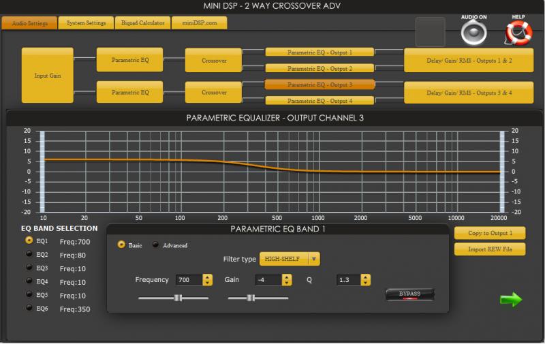
Task: Open the upper Parametric EQ input block
Action: click(x=129, y=60)
